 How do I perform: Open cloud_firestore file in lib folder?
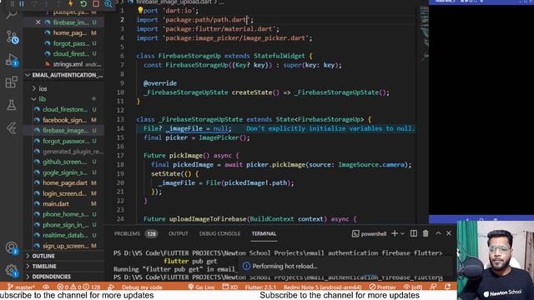(x=64, y=109)
